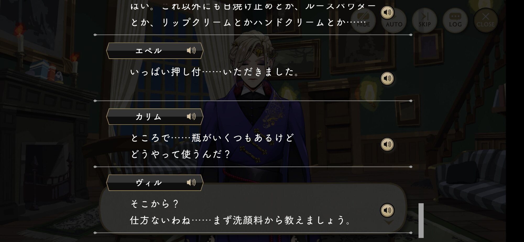The width and height of the screenshot is (524, 242).
Task: Tap the line いっぱい押し付……いただきました
Action: coord(215,72)
